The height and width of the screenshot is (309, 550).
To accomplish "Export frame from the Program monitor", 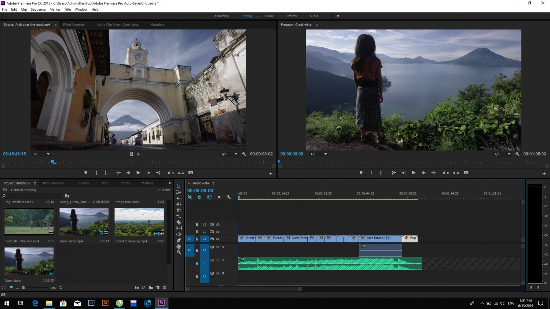I will coord(466,173).
